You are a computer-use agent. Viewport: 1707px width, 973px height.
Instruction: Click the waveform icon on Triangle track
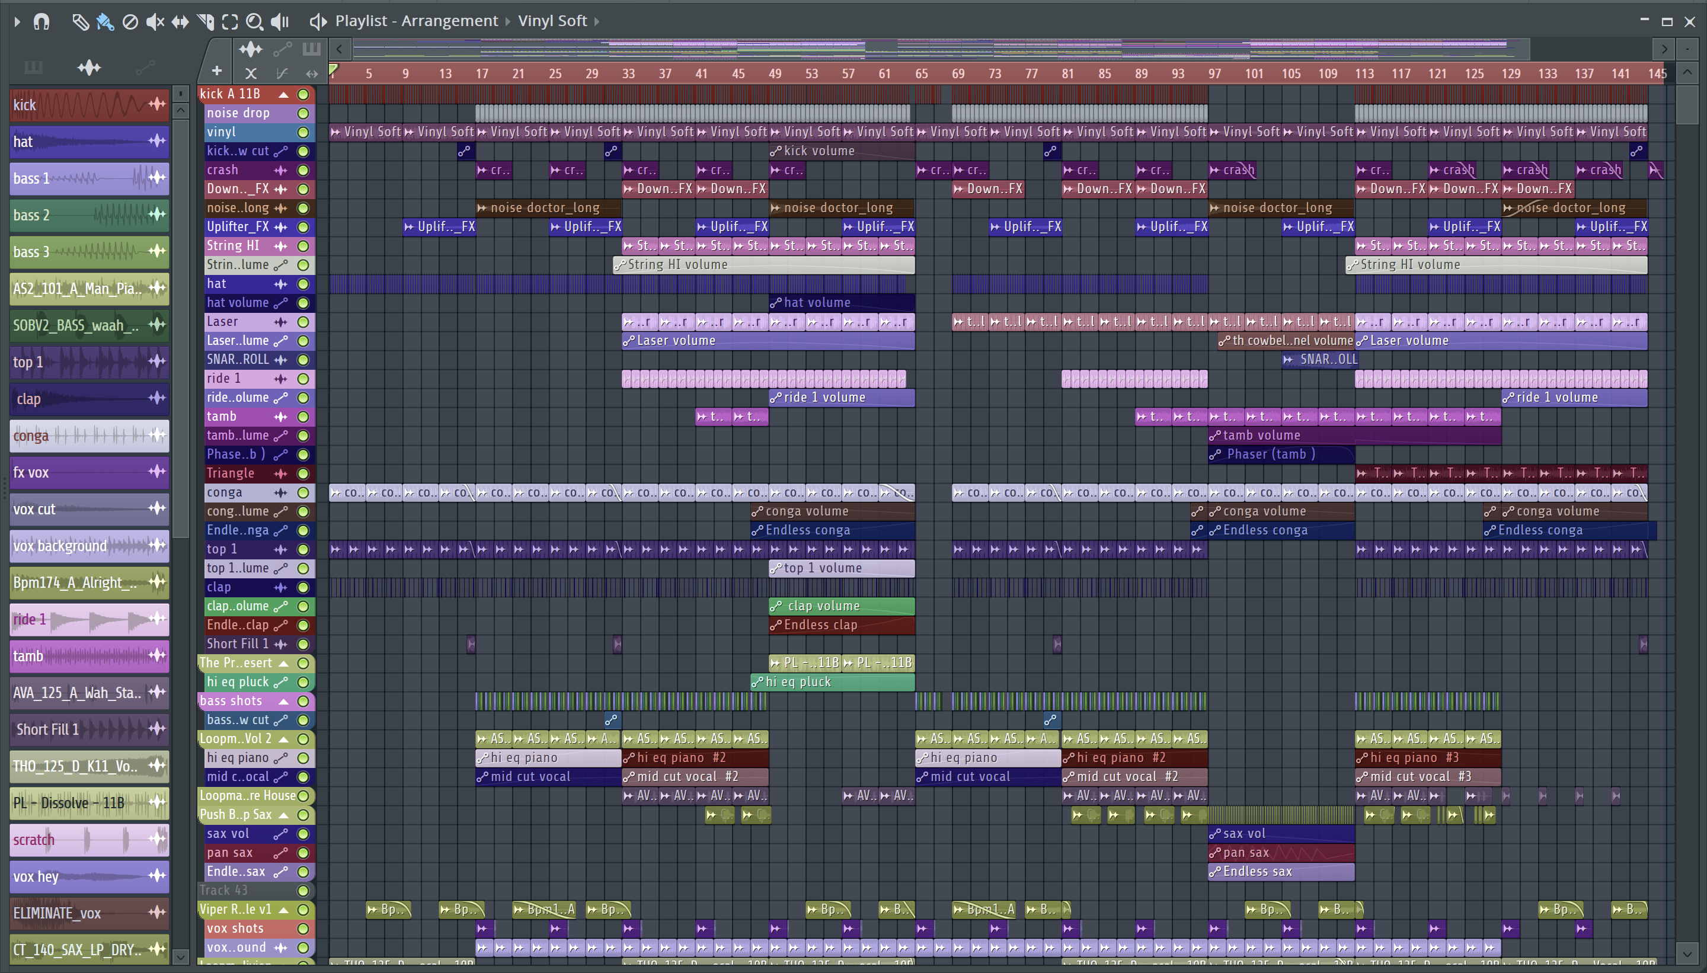[281, 474]
